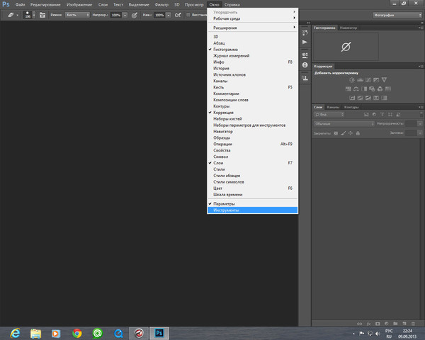Open the Редактирование menu
Viewport: 425px width, 340px height.
(45, 5)
